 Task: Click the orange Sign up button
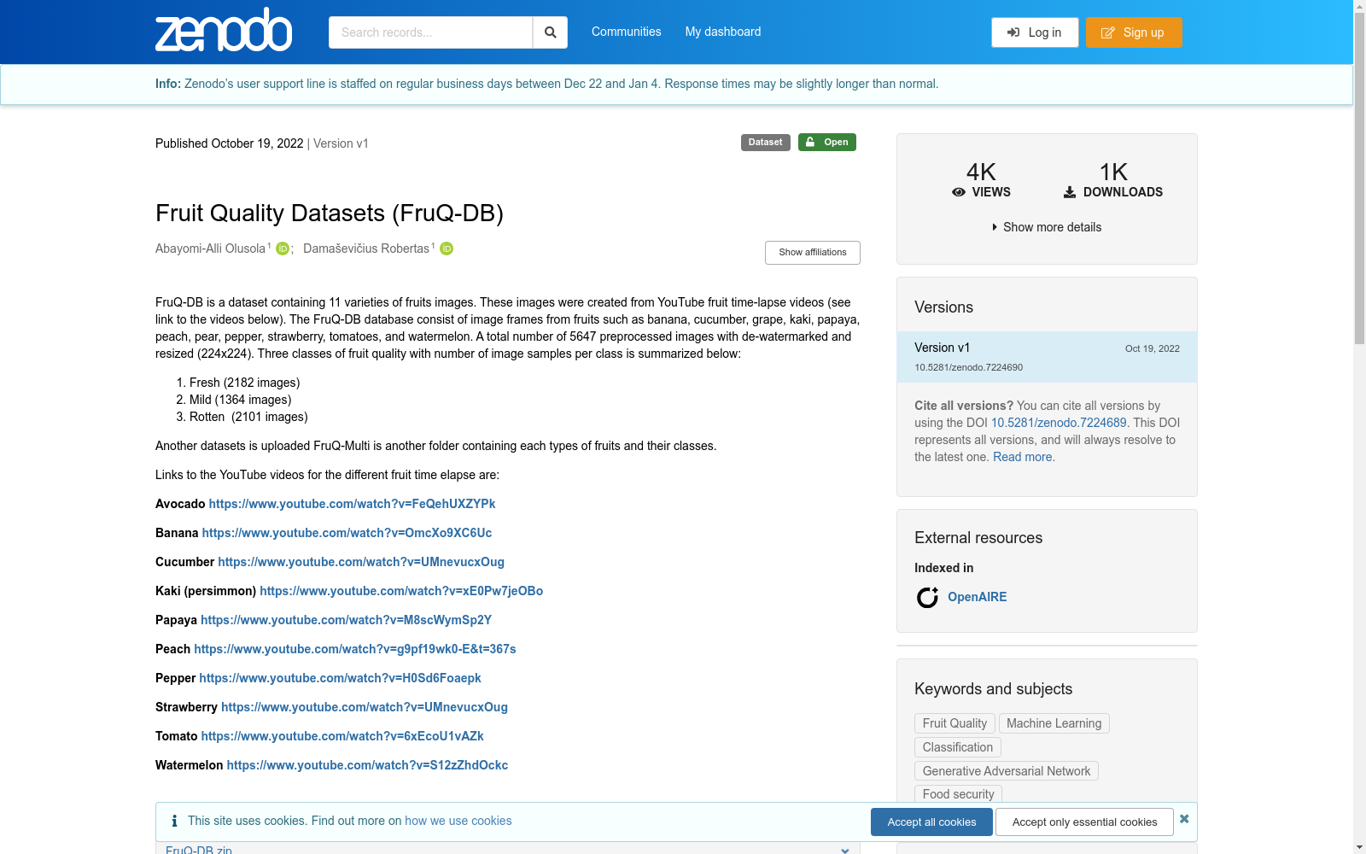(1134, 32)
